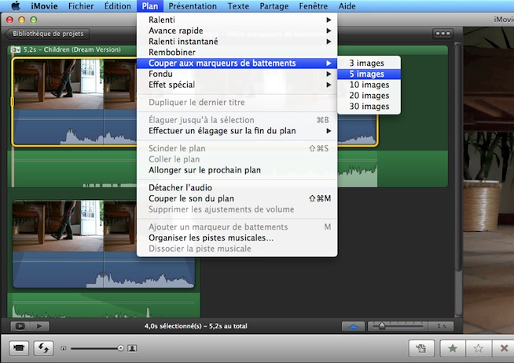Screen dimensions: 514x363
Task: Go back to Bibliothèque de projets
Action: click(46, 34)
